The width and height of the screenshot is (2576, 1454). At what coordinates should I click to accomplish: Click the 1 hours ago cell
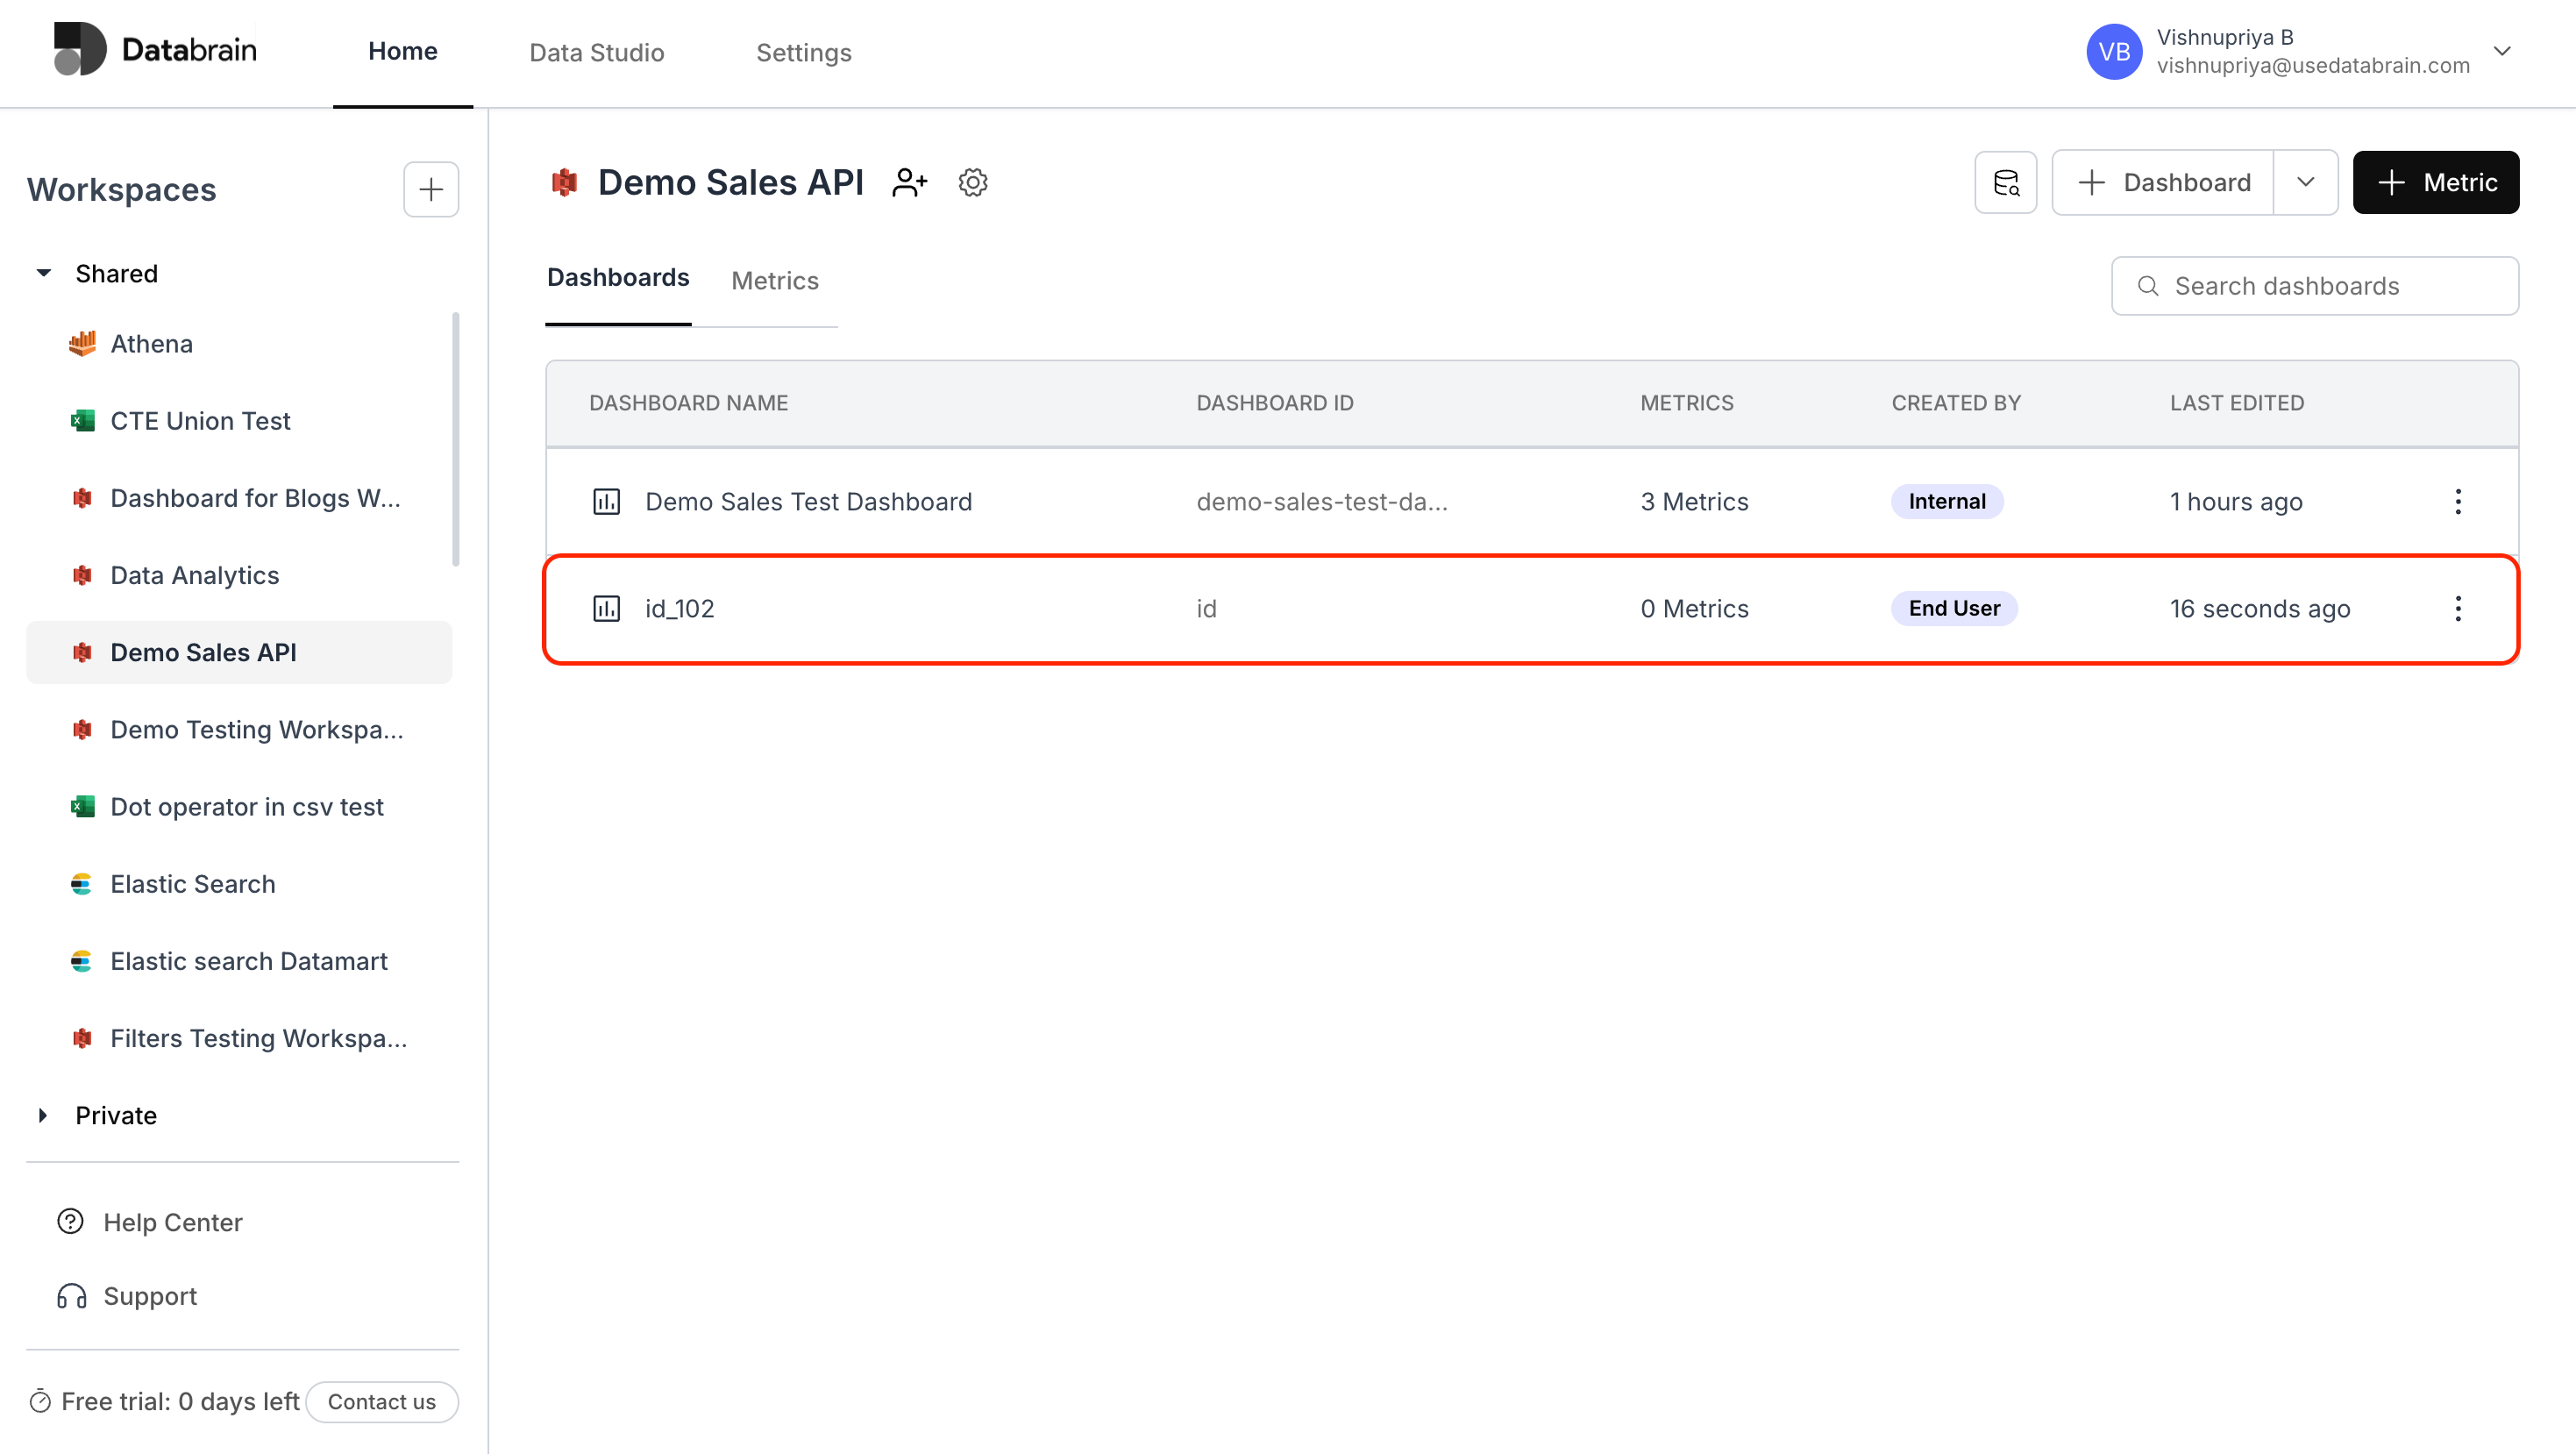coord(2236,501)
